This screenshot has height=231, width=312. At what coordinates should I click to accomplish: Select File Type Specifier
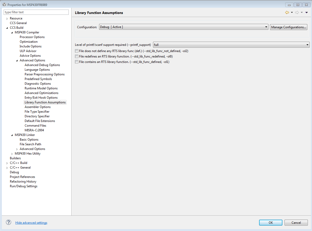[x=37, y=112]
